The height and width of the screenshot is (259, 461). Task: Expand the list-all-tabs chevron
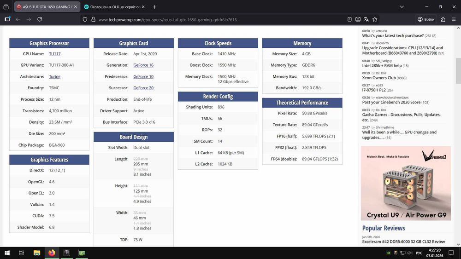[402, 7]
